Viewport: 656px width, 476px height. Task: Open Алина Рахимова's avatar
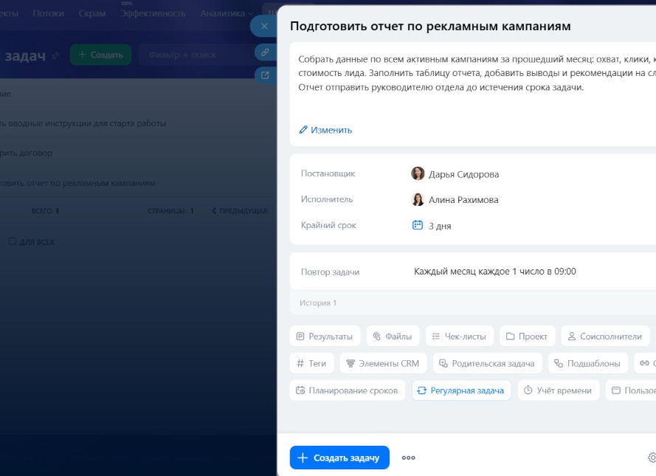point(418,199)
